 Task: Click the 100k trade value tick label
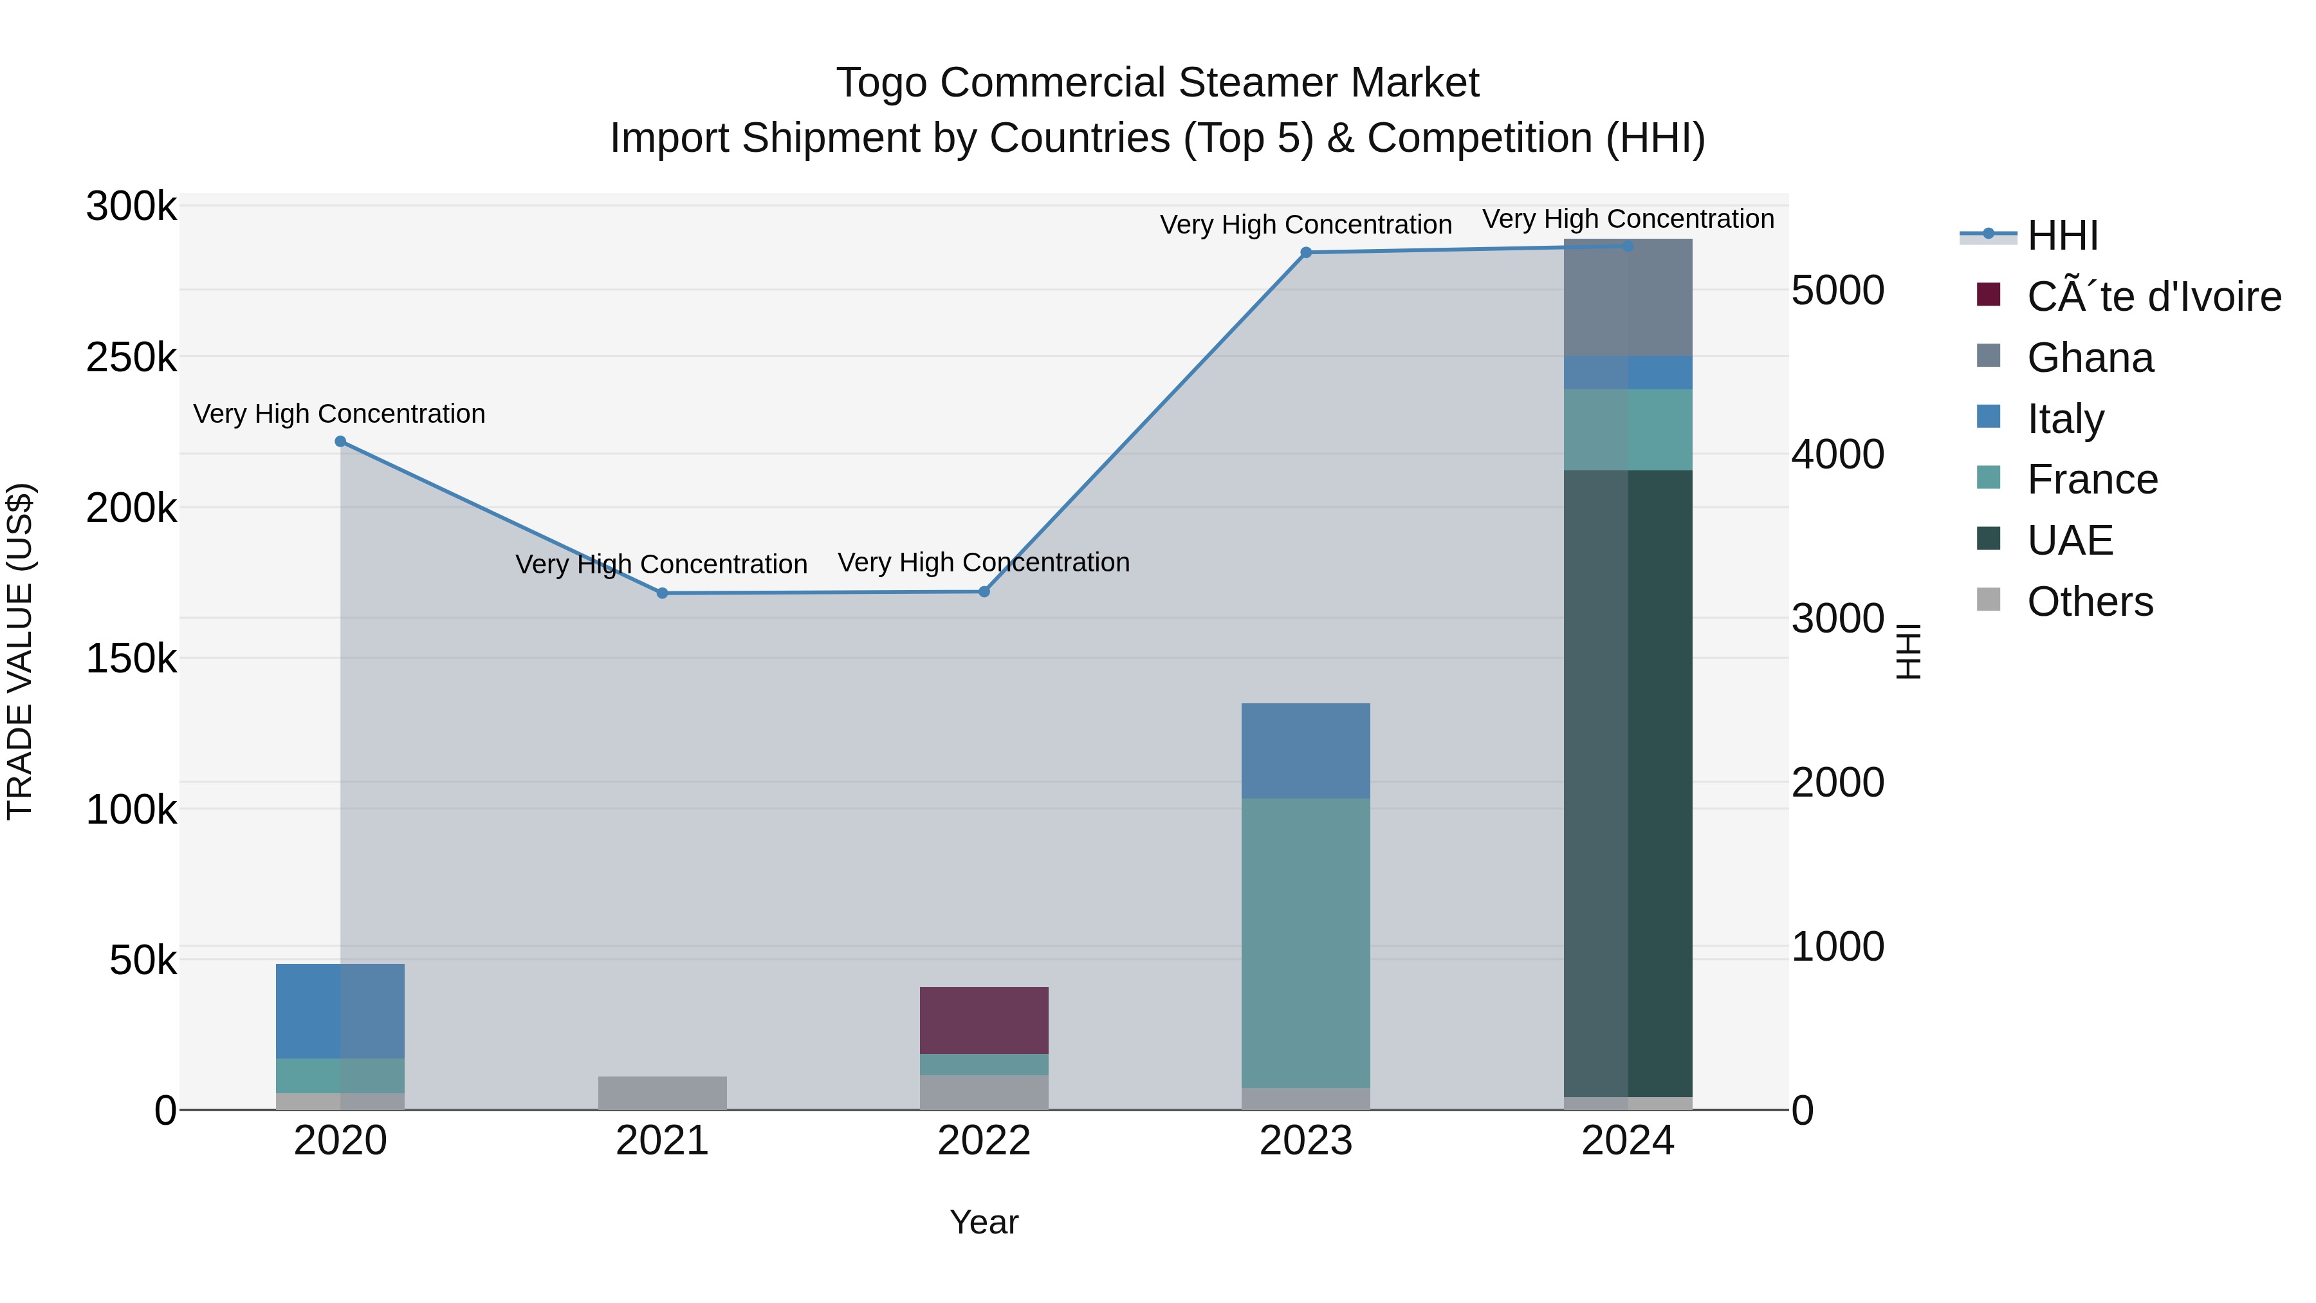tap(131, 810)
